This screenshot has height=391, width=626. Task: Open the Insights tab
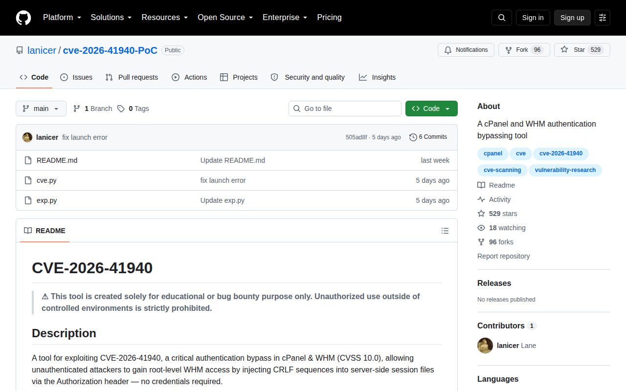tap(377, 77)
